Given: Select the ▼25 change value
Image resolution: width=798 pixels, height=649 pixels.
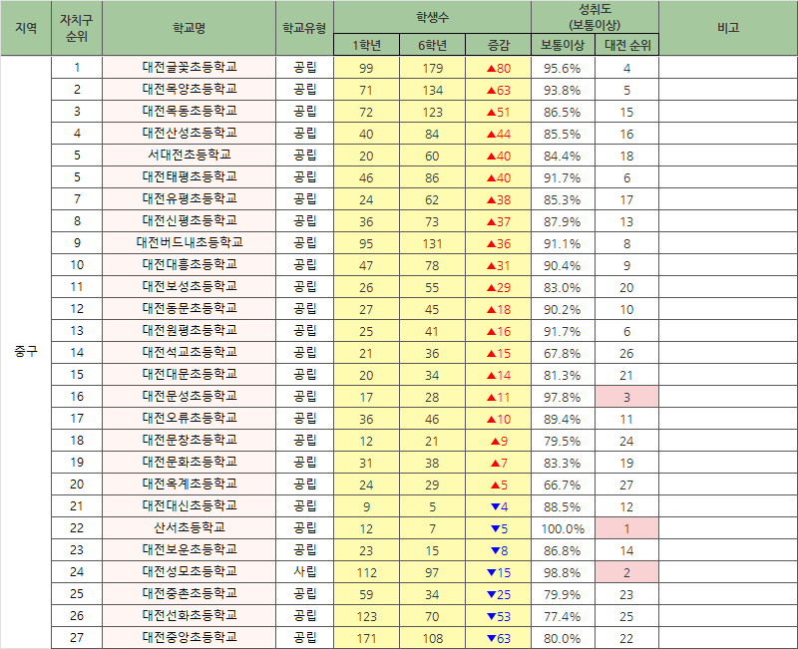Looking at the screenshot, I should click(x=498, y=594).
